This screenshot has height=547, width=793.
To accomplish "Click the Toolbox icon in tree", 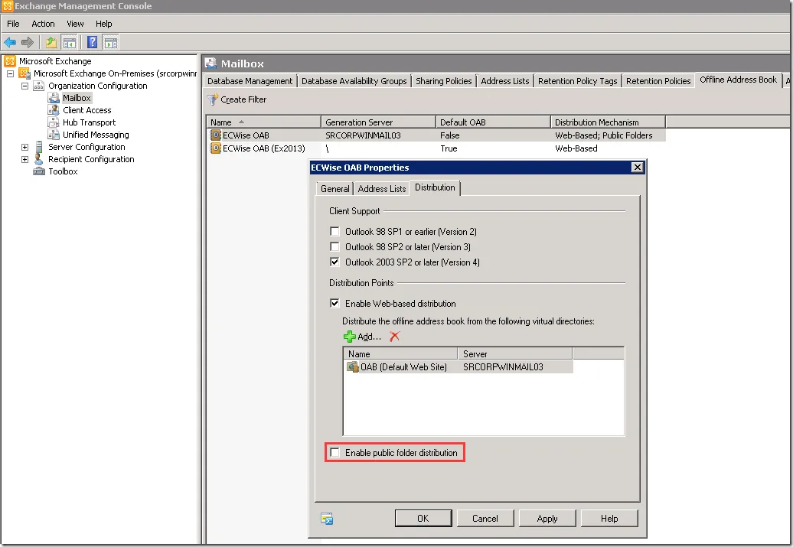I will (38, 171).
